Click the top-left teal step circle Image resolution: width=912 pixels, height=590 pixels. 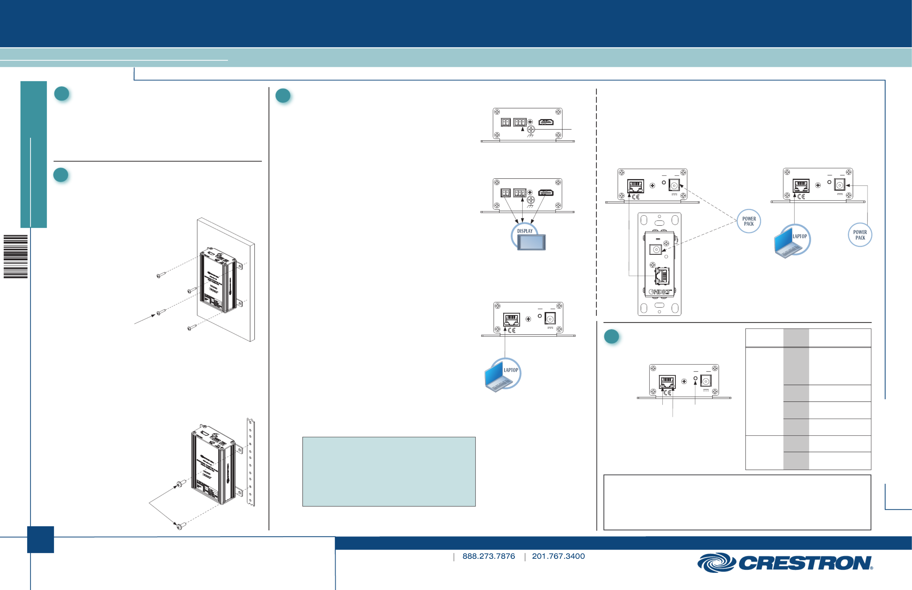coord(62,94)
